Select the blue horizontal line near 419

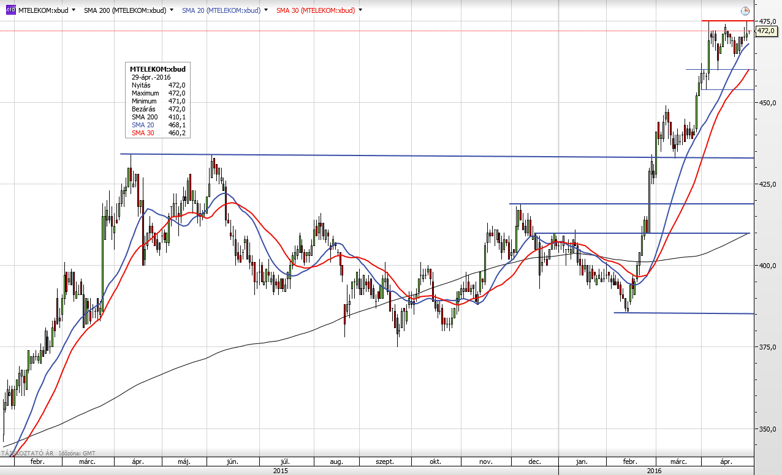(631, 204)
